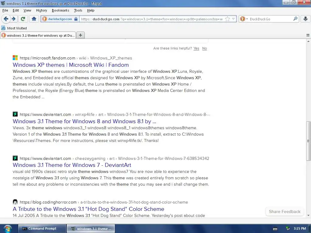Click the duckduckgo.com site identity label
Image resolution: width=311 pixels, height=233 pixels.
pos(60,19)
